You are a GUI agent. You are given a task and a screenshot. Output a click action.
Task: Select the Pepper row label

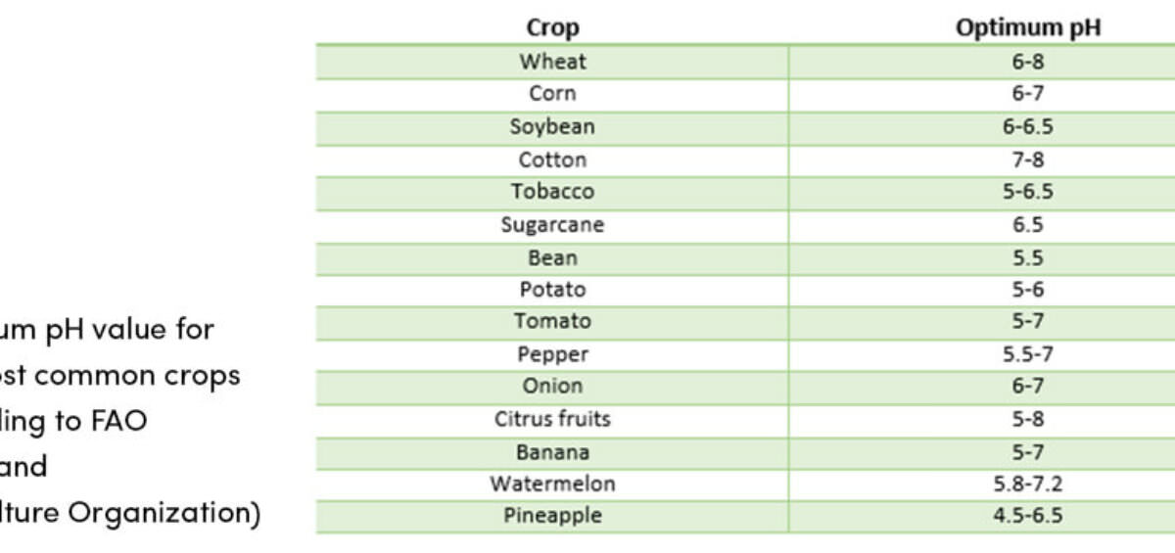tap(552, 354)
